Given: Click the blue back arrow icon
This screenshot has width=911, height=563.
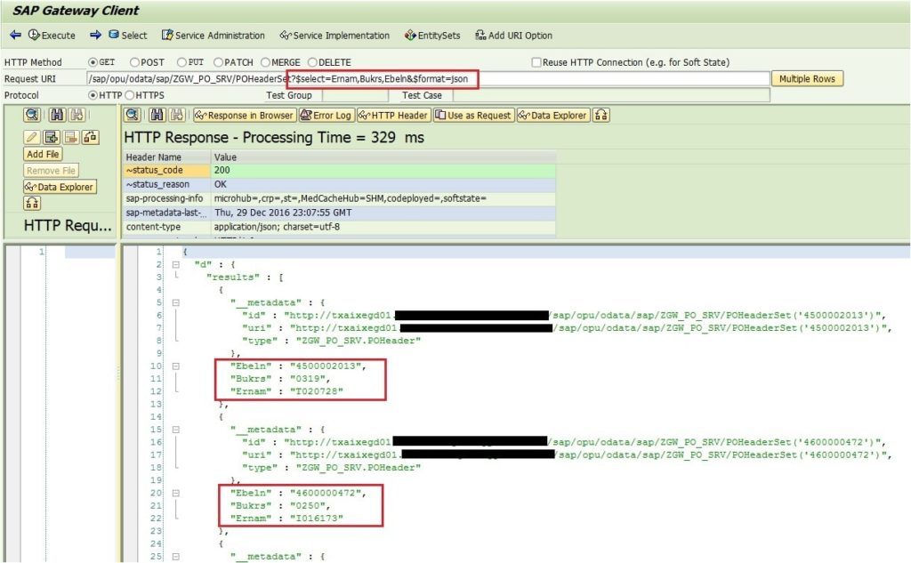Looking at the screenshot, I should 16,36.
